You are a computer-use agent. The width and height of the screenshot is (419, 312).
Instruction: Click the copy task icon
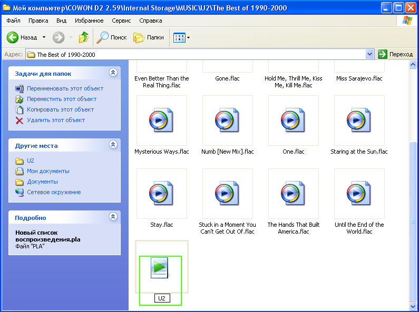click(x=20, y=109)
